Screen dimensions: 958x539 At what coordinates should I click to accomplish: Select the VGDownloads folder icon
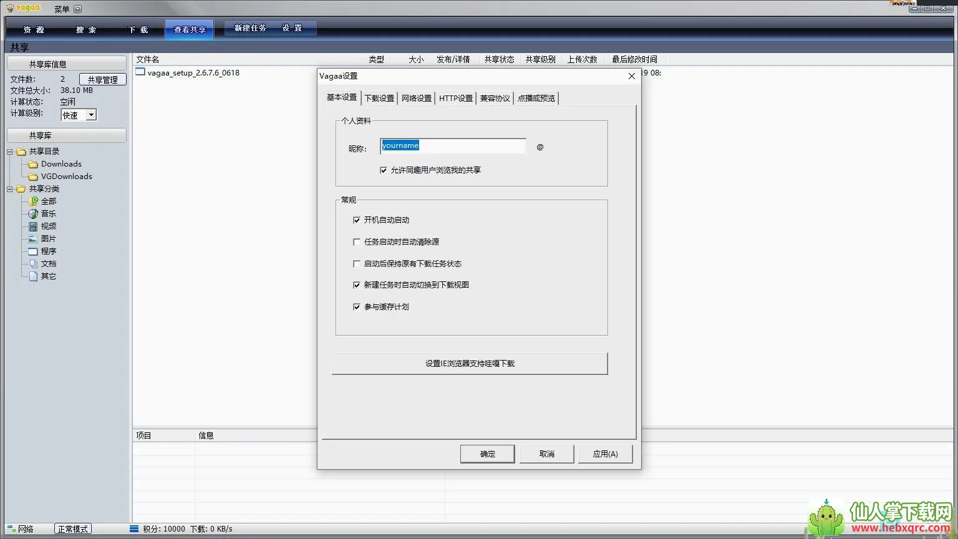click(33, 177)
